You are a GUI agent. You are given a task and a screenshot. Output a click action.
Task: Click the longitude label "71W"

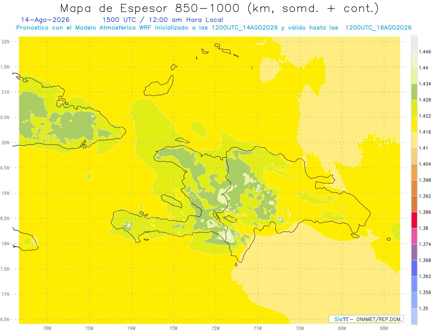click(258, 328)
